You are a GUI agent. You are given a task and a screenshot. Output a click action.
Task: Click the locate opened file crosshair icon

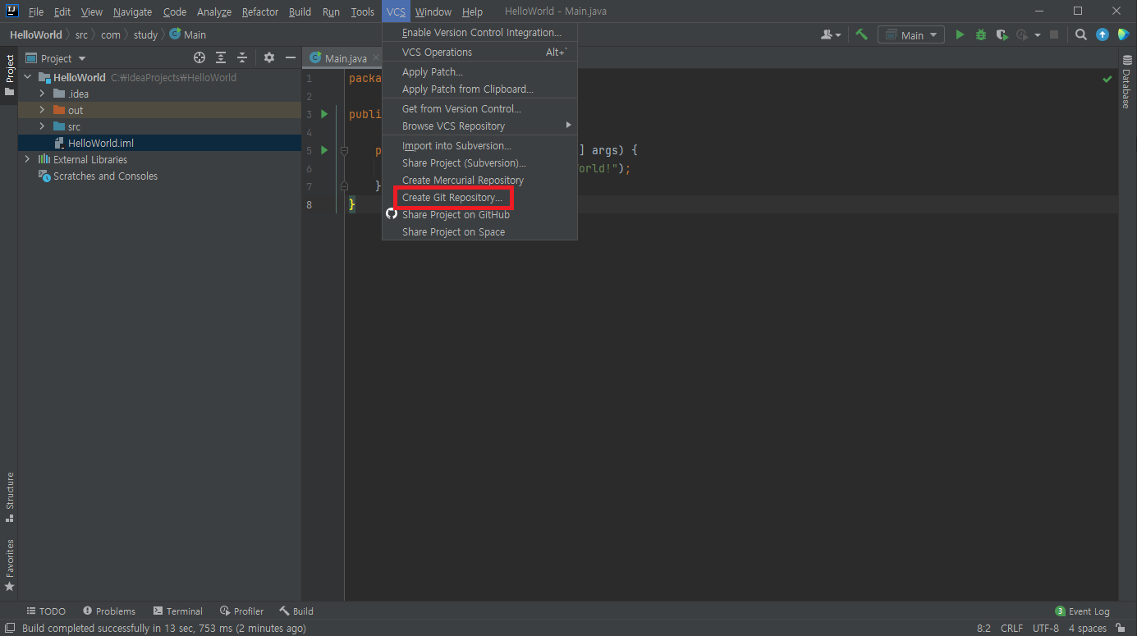[199, 57]
